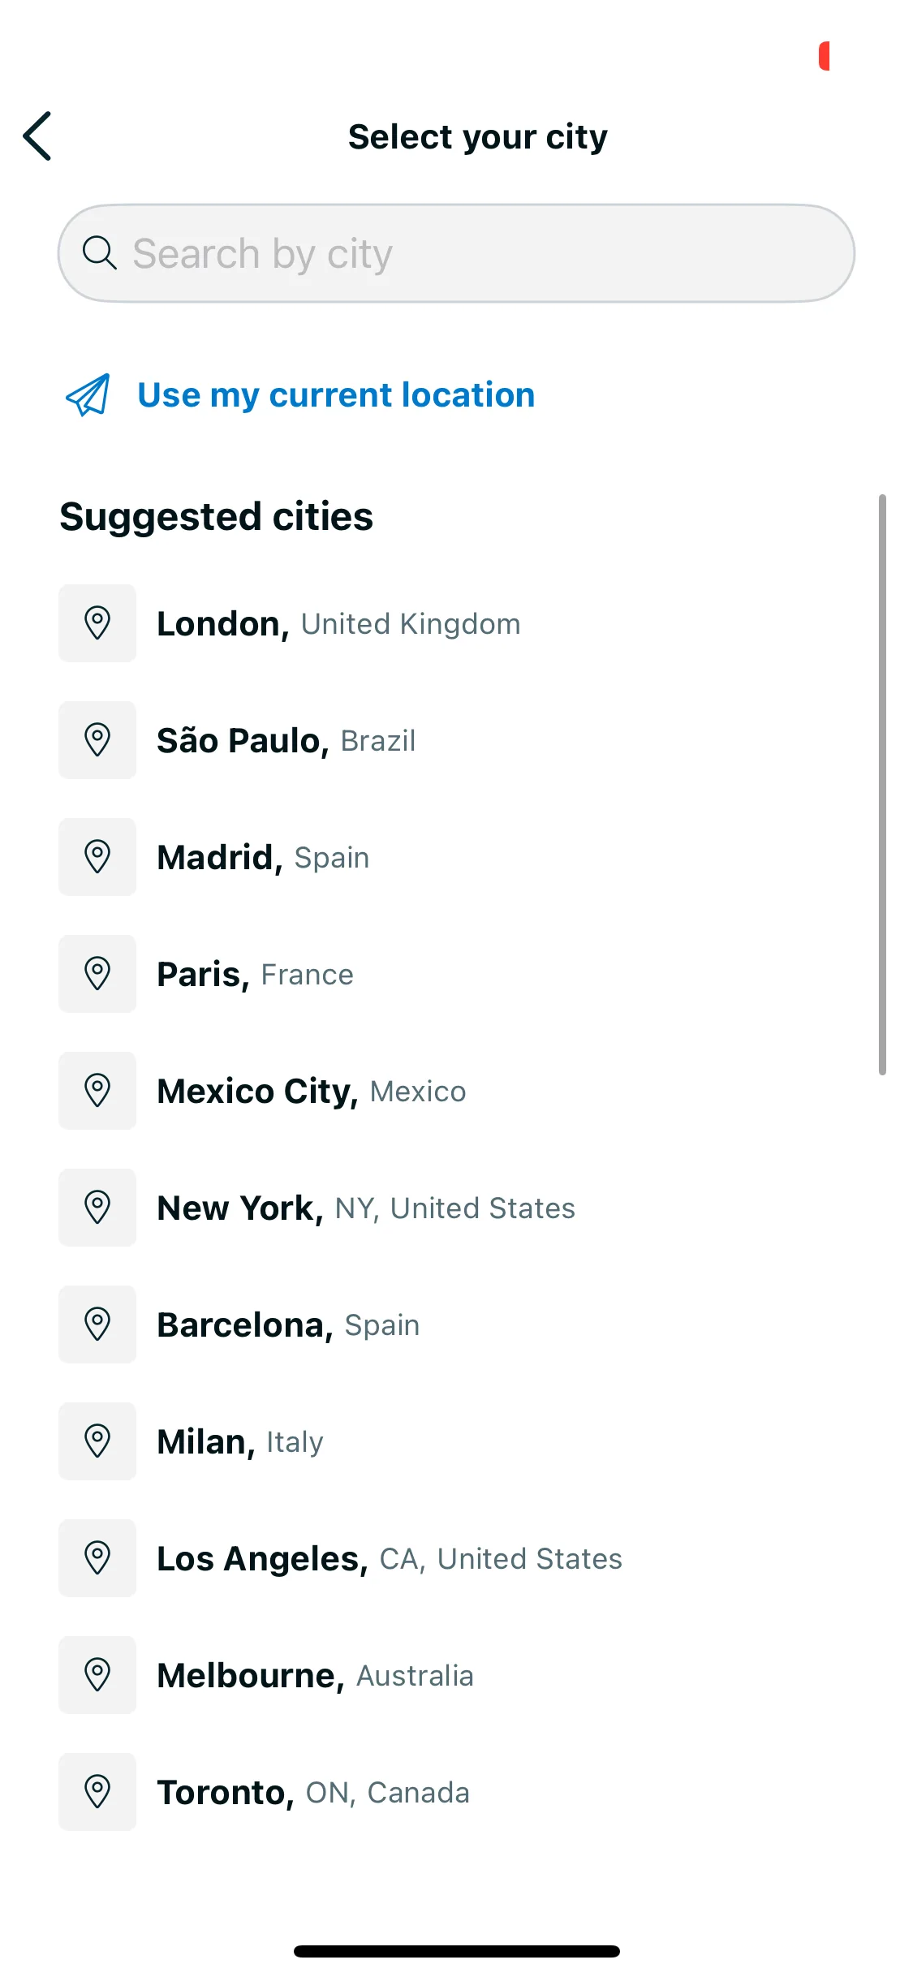Image resolution: width=913 pixels, height=1977 pixels.
Task: Click the pin icon beside Paris
Action: [97, 974]
